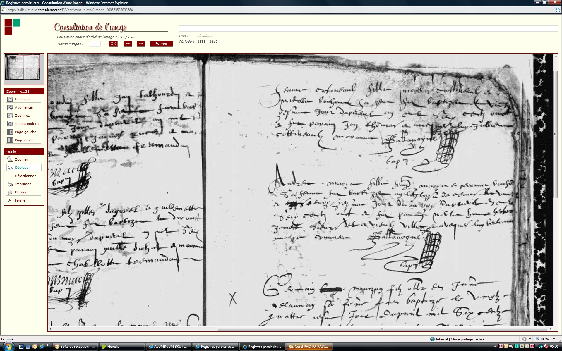Open the 100% zoom level dropdown
The width and height of the screenshot is (562, 351).
point(554,339)
